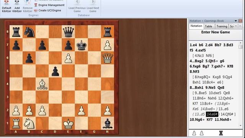The width and height of the screenshot is (245, 138).
Task: Select the black rook on h8
Action: point(107,32)
